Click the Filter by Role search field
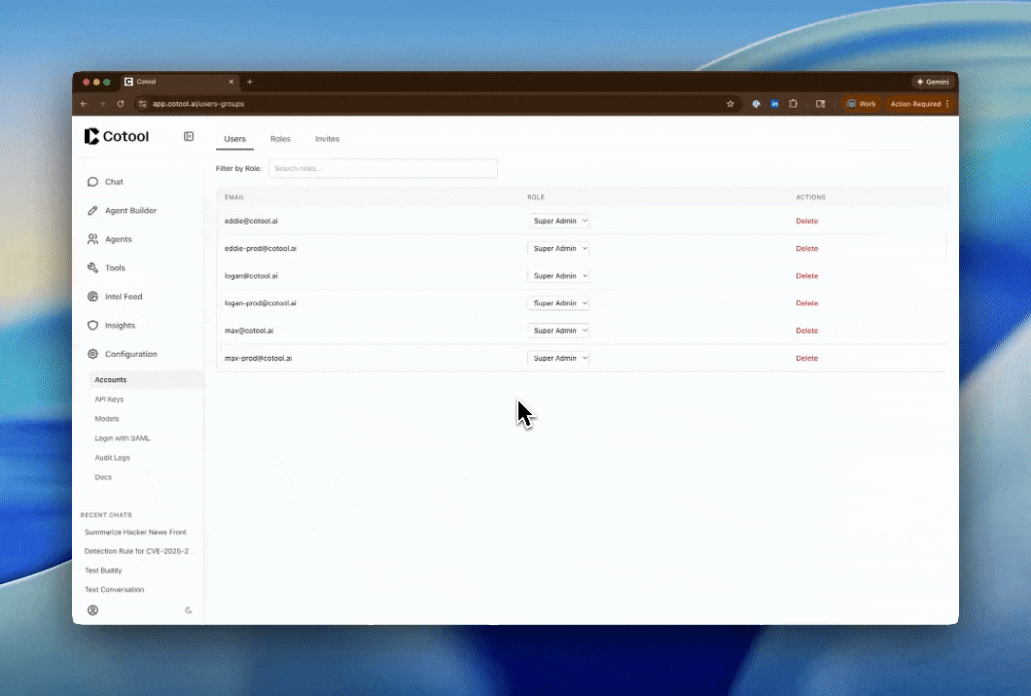Viewport: 1031px width, 696px height. tap(383, 168)
